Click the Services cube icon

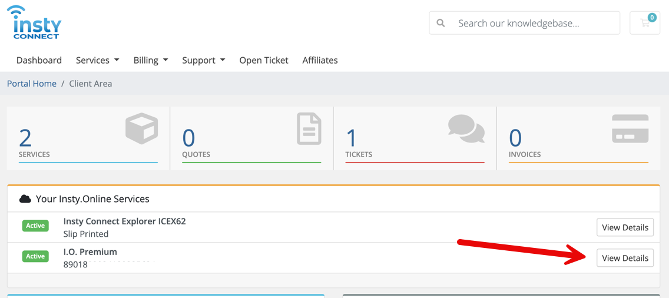point(142,128)
